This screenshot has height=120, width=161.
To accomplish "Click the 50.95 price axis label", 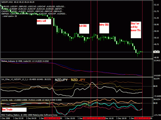I will click(156, 25).
